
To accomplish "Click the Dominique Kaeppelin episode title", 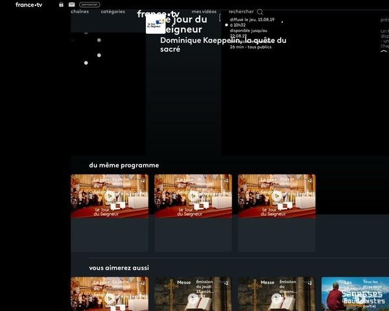I will click(x=222, y=44).
